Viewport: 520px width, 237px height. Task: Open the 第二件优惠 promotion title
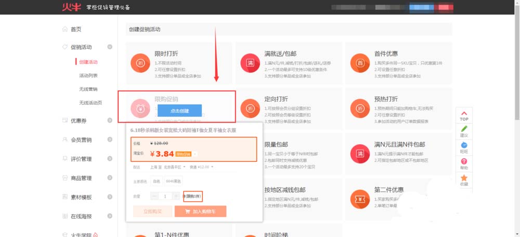pos(389,190)
